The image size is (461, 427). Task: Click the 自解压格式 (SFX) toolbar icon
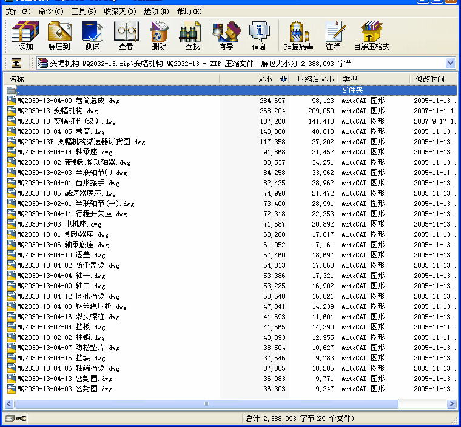(x=371, y=35)
